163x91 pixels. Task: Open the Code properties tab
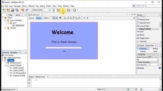pos(155,52)
